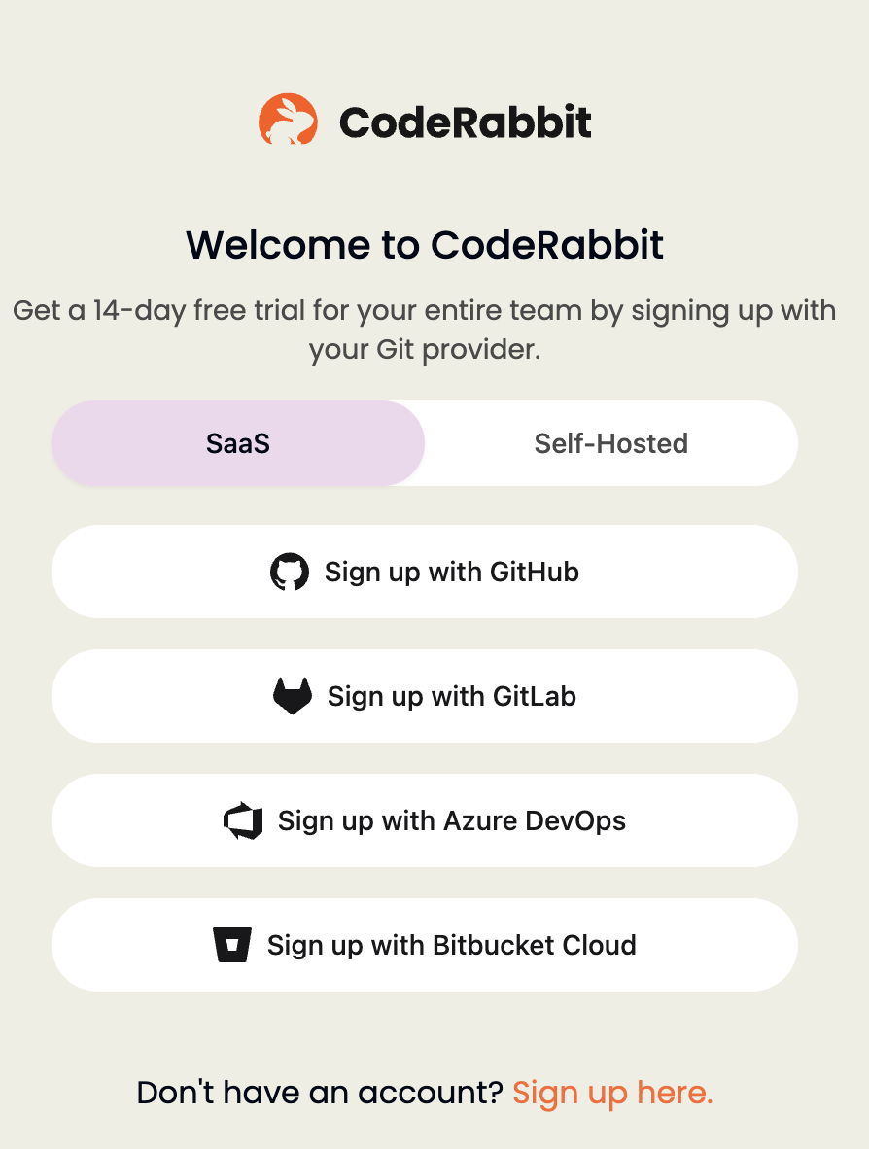Click the Azure DevOps icon
The height and width of the screenshot is (1149, 869).
(x=245, y=820)
